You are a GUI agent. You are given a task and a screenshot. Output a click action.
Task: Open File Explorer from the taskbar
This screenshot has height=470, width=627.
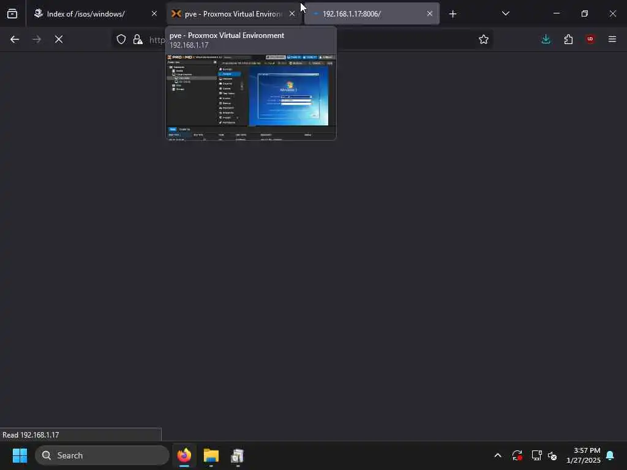click(211, 455)
